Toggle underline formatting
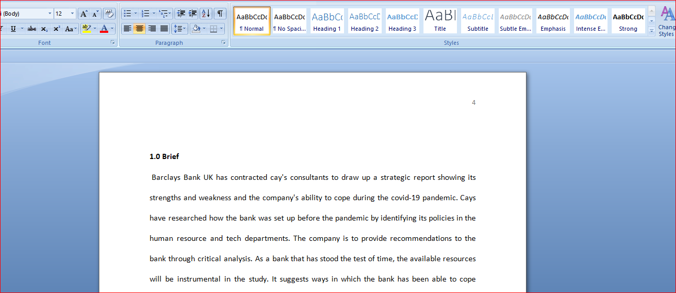Screen dimensions: 676x293 [13, 29]
